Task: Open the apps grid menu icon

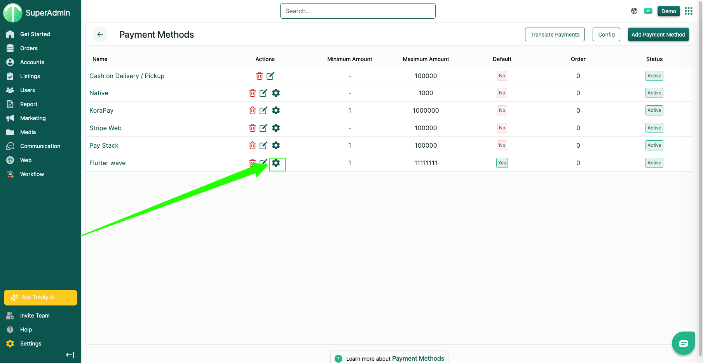Action: 689,11
